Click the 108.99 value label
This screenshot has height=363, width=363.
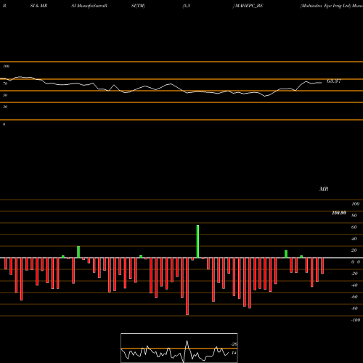point(339,213)
